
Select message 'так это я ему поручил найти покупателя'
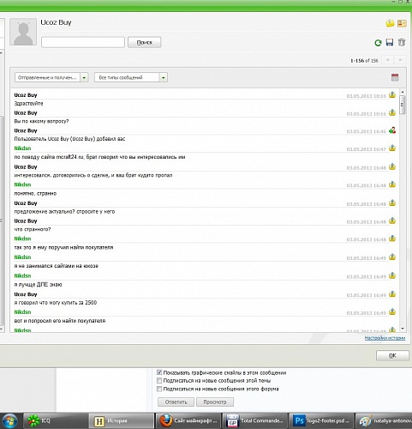pos(63,248)
